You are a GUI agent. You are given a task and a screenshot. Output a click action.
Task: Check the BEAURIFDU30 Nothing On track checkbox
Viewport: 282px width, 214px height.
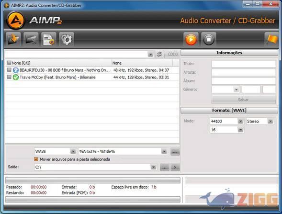click(9, 70)
